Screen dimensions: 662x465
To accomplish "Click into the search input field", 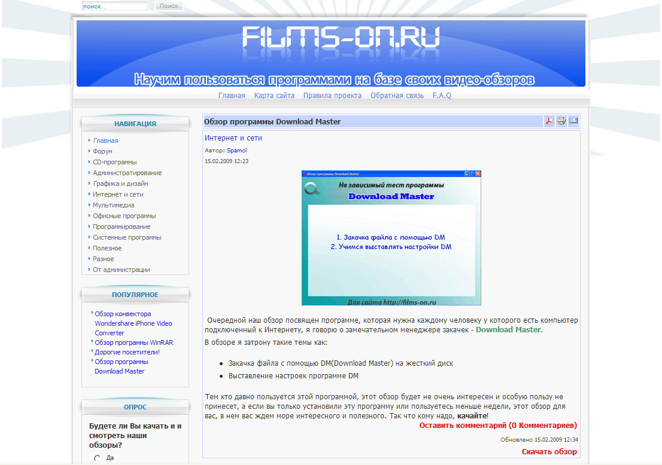I will pyautogui.click(x=115, y=6).
